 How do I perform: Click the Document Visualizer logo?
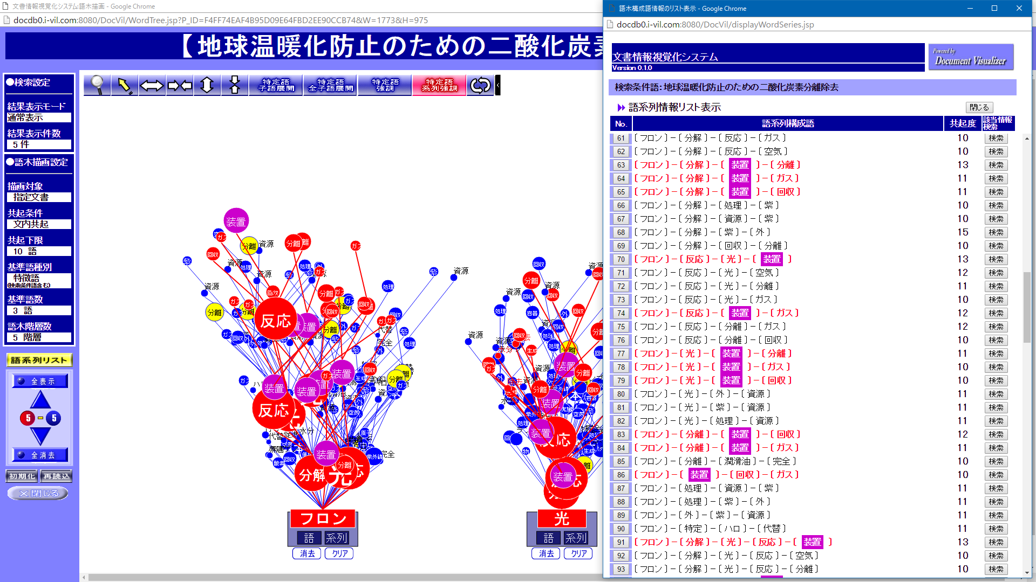[970, 57]
